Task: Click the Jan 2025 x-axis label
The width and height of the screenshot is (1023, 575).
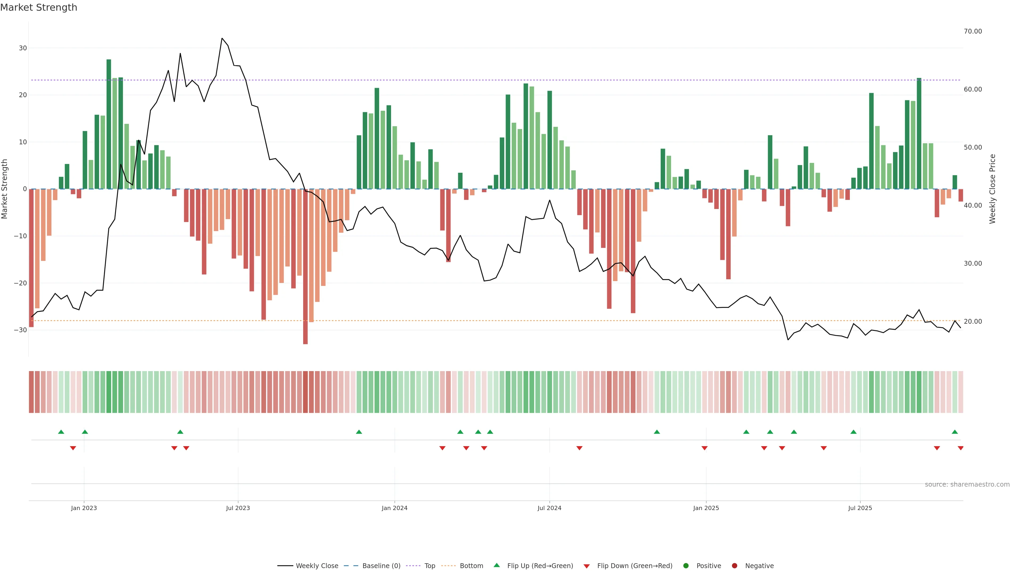Action: [x=706, y=508]
